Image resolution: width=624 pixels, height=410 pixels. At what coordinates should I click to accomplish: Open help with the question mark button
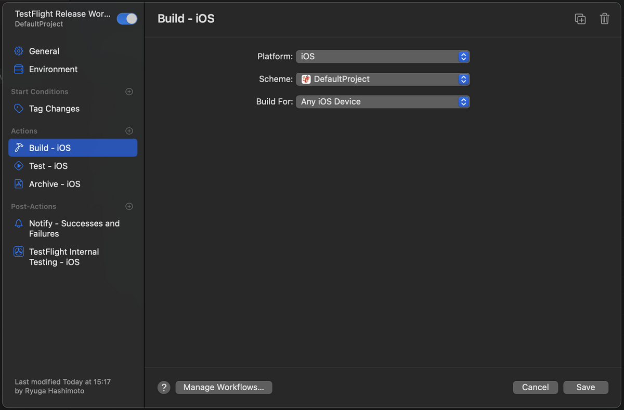pos(164,387)
